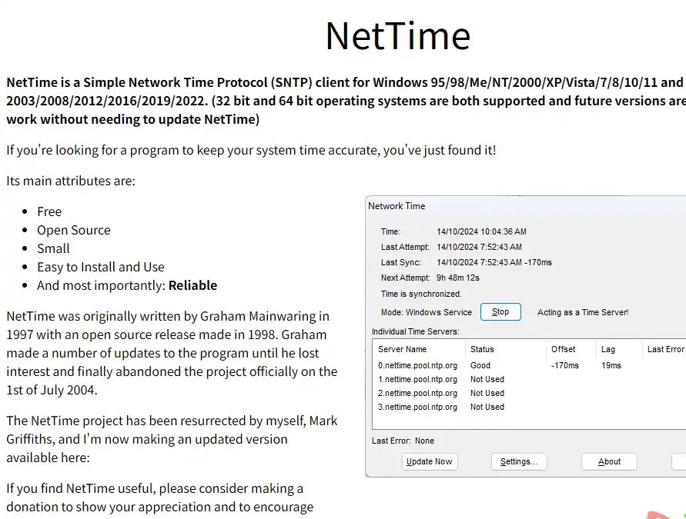
Task: Click the 'Free' bullet item
Action: point(49,212)
